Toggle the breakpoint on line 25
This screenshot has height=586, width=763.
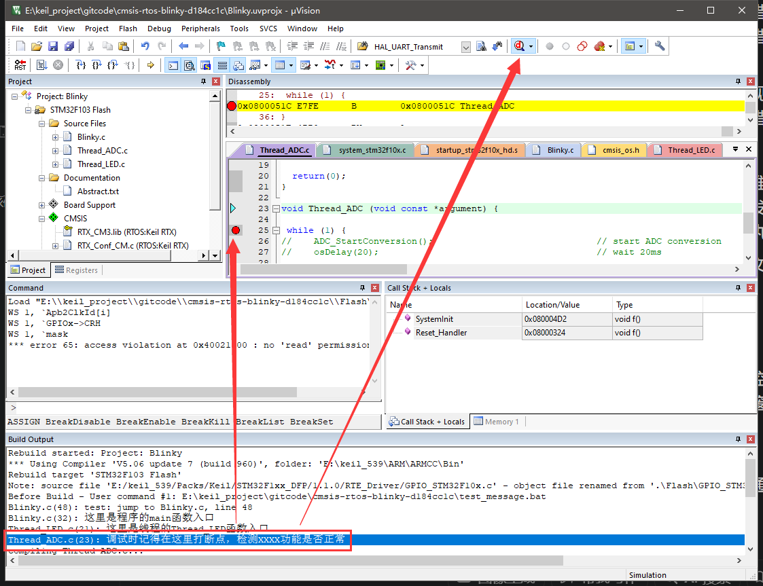coord(235,230)
